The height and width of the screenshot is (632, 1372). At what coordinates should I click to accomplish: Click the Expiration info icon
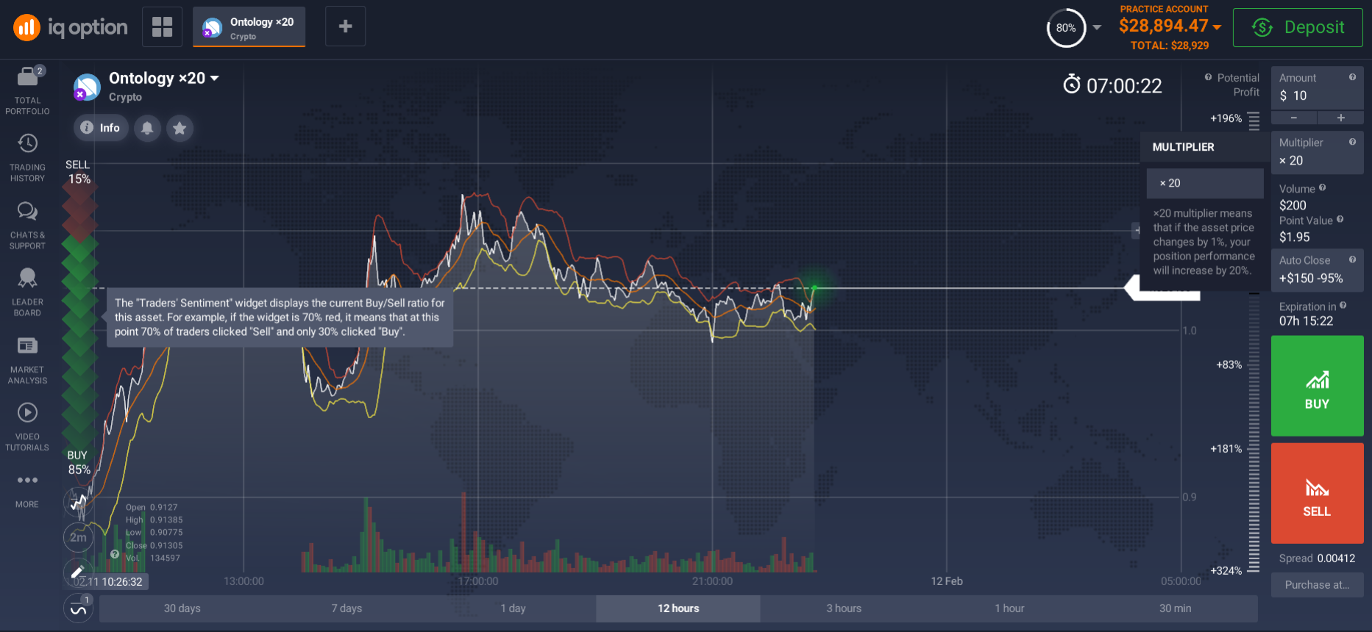point(1343,306)
